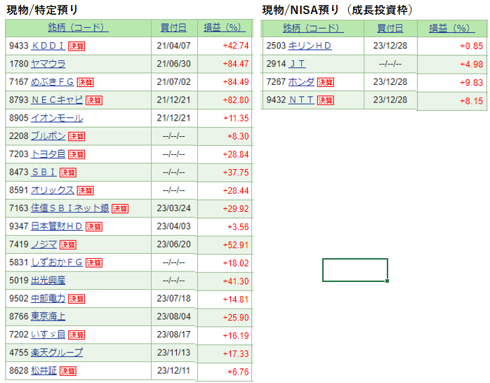490x383 pixels.
Task: Select the +9.83 profit value for ホンダ
Action: click(x=471, y=83)
